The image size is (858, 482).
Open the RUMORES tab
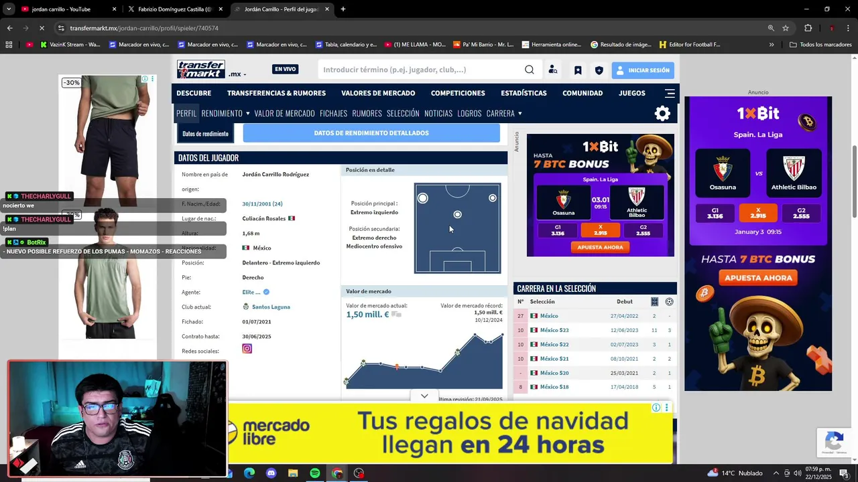(x=367, y=113)
